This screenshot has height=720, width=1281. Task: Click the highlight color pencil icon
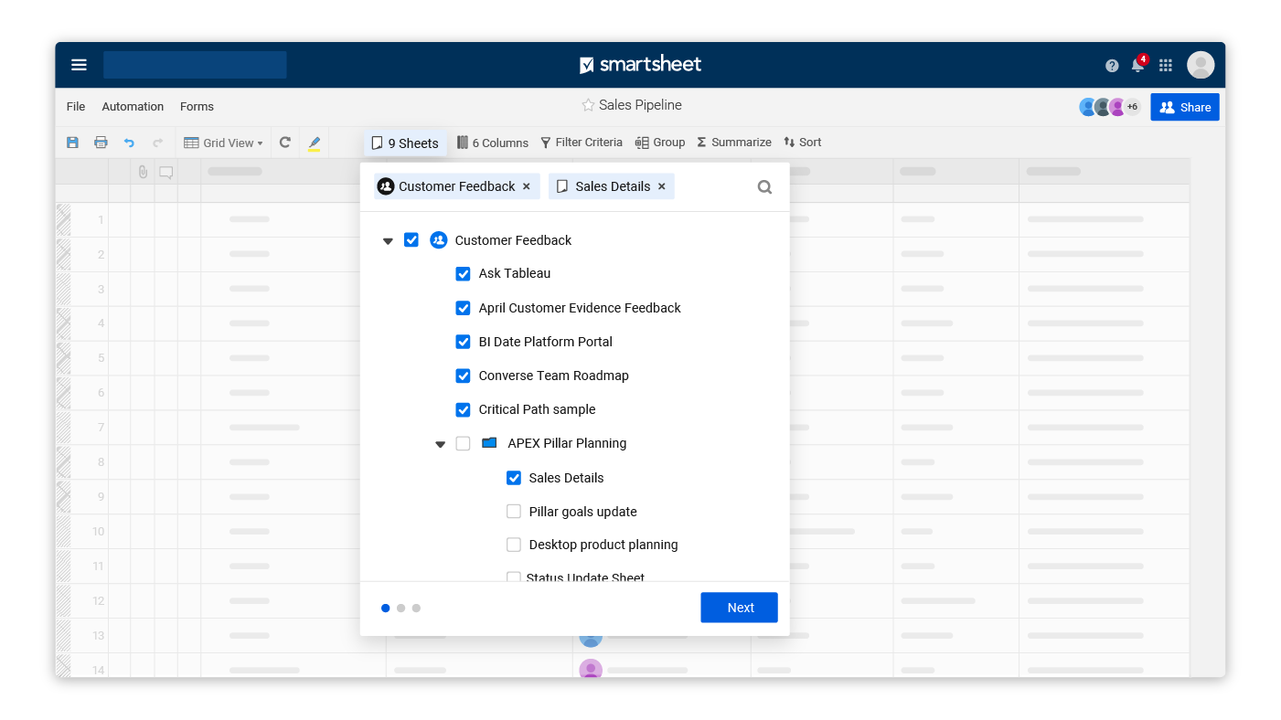coord(315,143)
